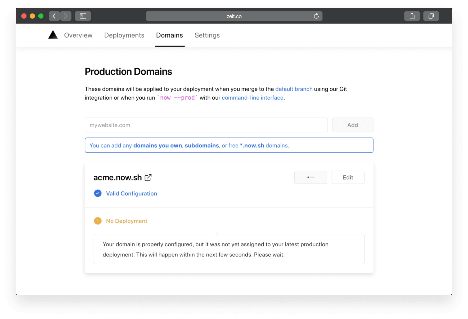The height and width of the screenshot is (319, 468).
Task: Click the No Deployment warning icon
Action: (98, 221)
